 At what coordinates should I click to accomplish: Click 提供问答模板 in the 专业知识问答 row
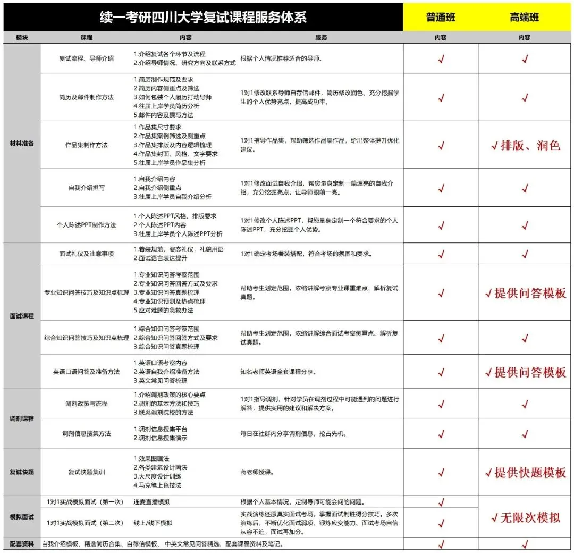coord(526,293)
